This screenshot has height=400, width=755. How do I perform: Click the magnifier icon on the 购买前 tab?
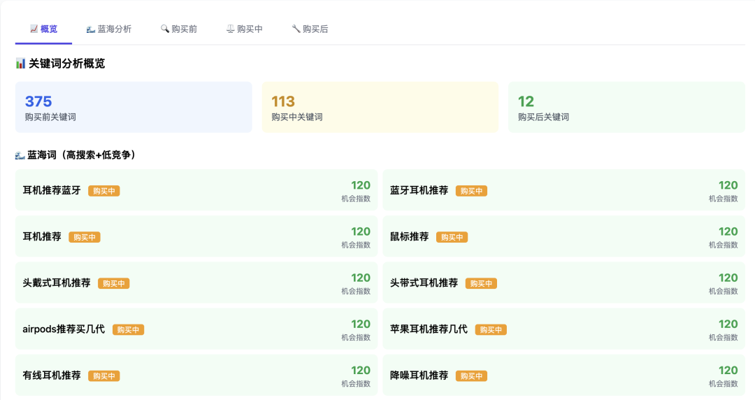click(x=165, y=29)
